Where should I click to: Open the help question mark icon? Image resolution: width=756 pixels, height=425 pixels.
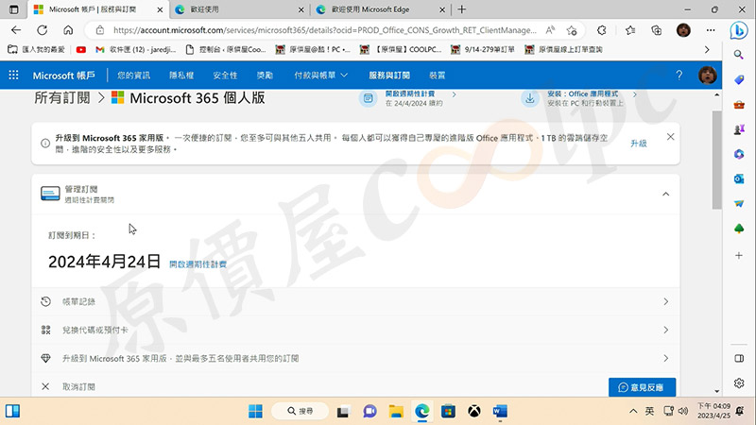click(679, 76)
